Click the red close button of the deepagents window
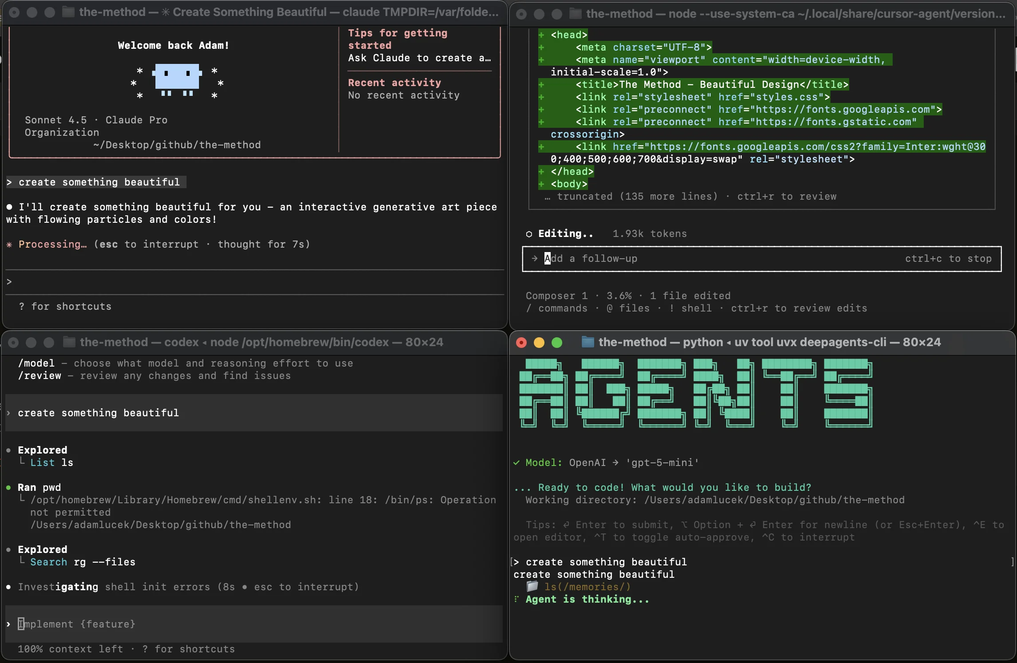 point(521,343)
